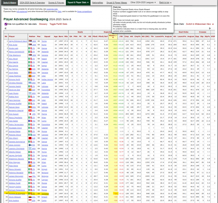Click the right table scroll arrow
The image size is (218, 203).
point(210,28)
